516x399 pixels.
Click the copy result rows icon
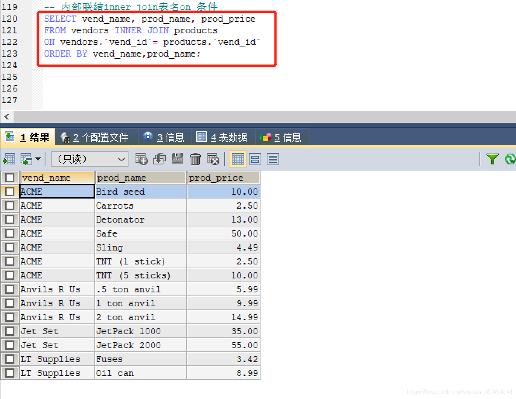(26, 159)
